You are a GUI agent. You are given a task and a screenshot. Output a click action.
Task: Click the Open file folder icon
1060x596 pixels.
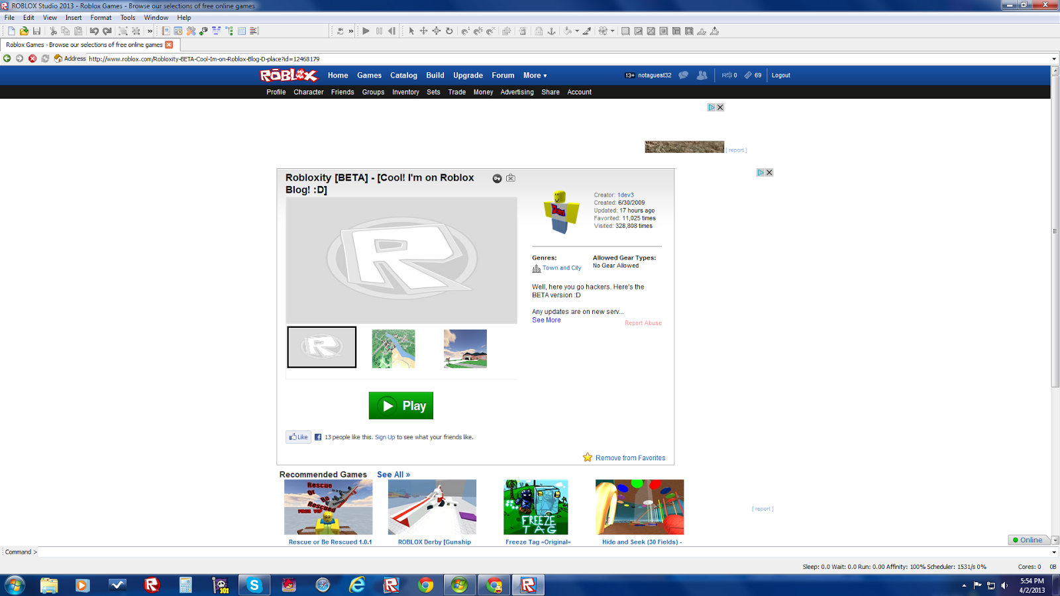(x=24, y=31)
